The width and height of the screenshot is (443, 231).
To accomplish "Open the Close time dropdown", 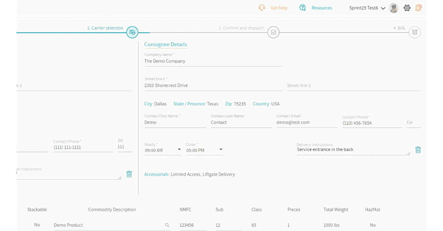I will click(x=221, y=149).
